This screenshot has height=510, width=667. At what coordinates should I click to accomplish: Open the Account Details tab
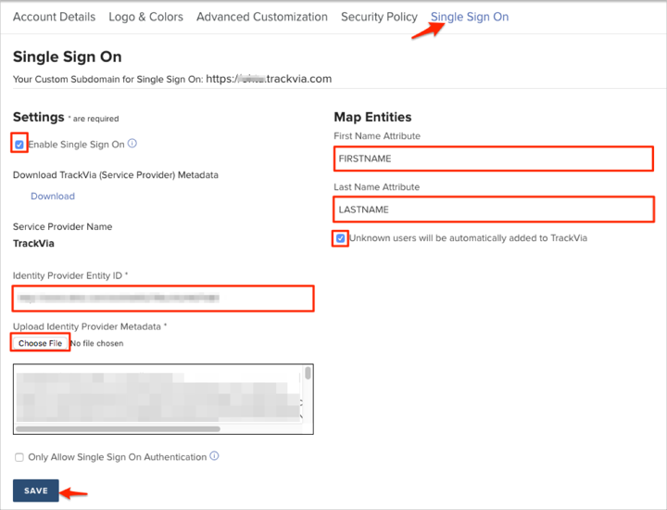coord(54,17)
